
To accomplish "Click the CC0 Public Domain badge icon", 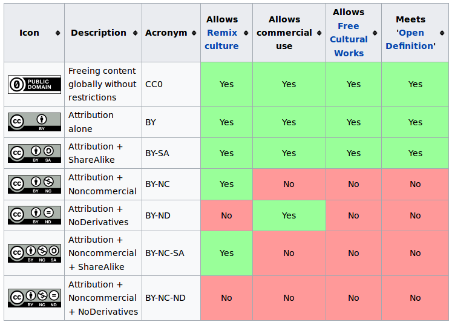I will point(34,84).
